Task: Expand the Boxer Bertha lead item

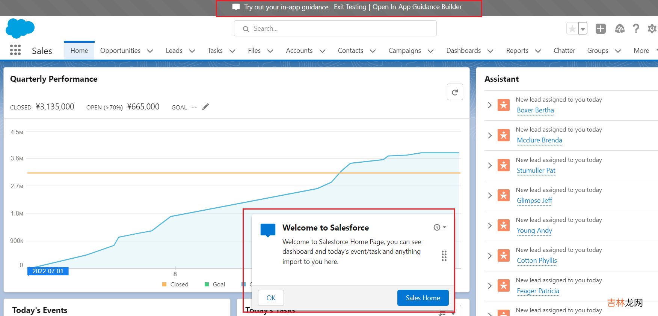Action: (490, 105)
